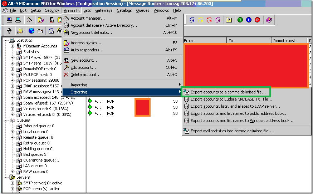Expand the bottom RAW queue tree node
Image resolution: width=313 pixels, height=194 pixels.
13,172
